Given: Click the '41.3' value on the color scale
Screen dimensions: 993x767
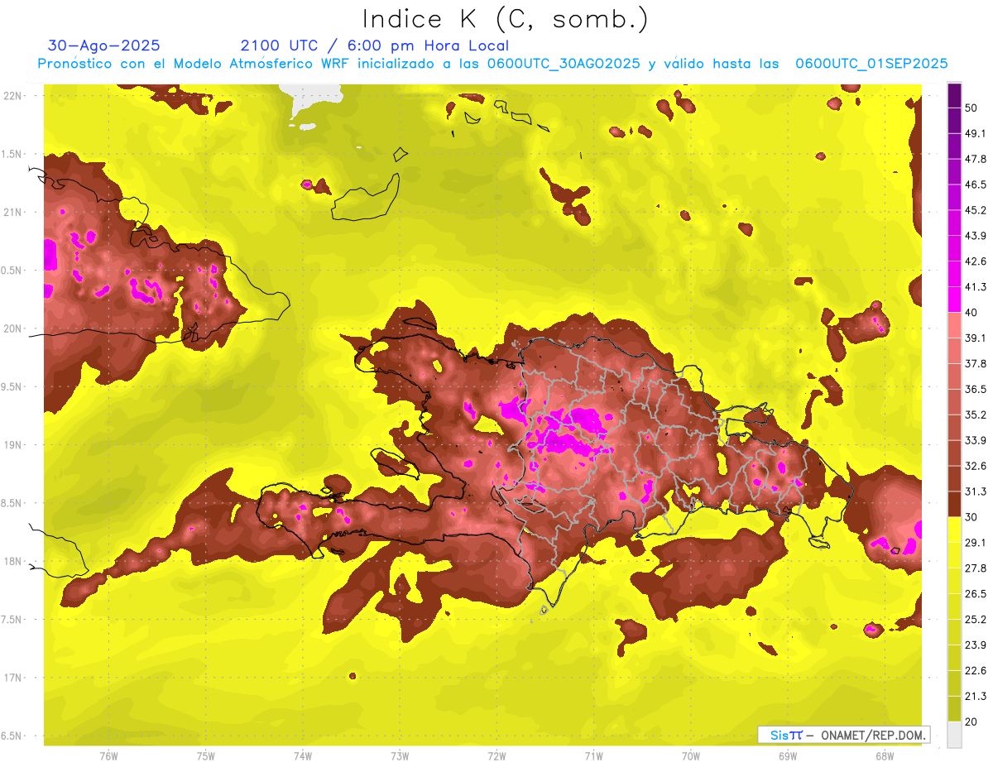Looking at the screenshot, I should 976,287.
